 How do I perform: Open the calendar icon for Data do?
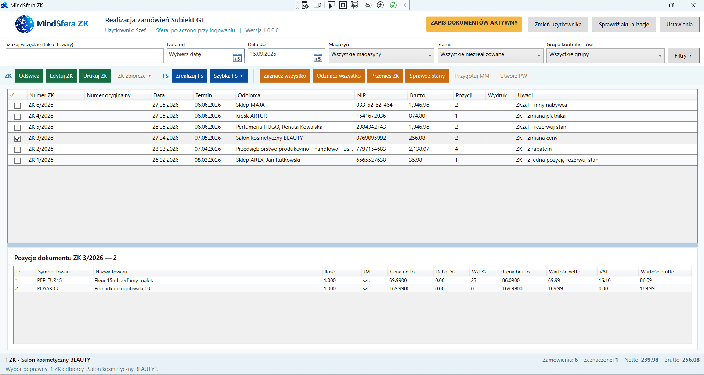tap(318, 58)
